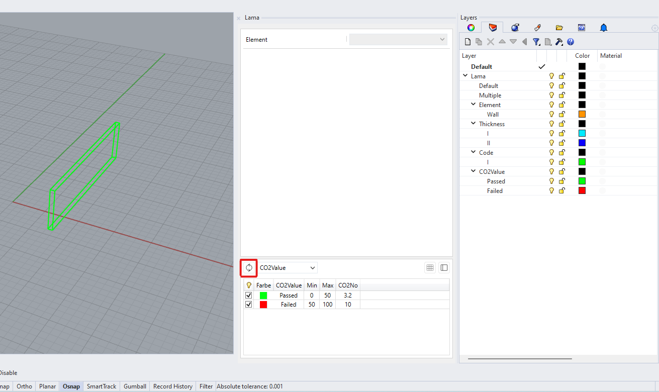659x392 pixels.
Task: Click the top Default layer row
Action: coord(482,66)
